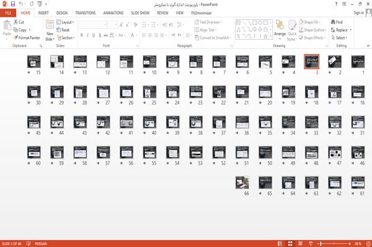The width and height of the screenshot is (372, 247).
Task: Switch to the SLIDE SHOW tab
Action: pos(140,13)
